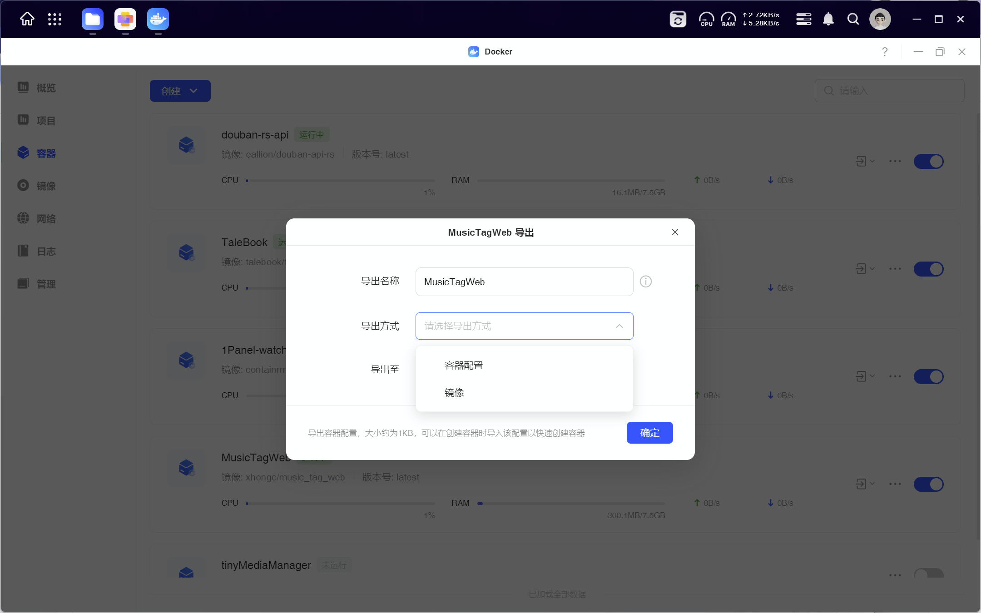Click the network speed indicator

coord(761,19)
